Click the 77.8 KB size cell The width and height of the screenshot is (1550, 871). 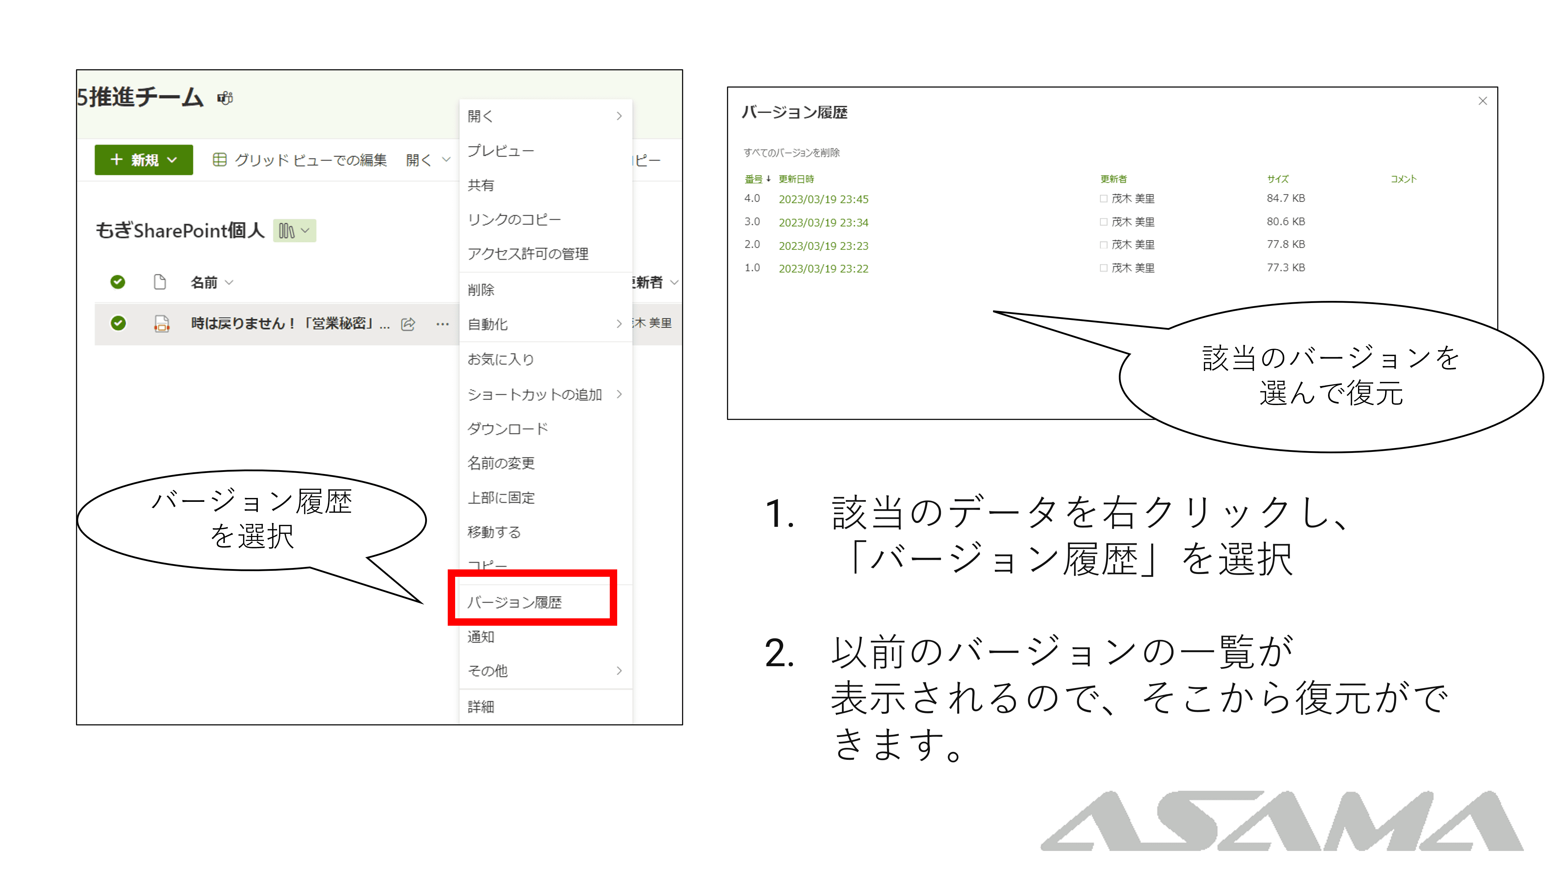point(1285,245)
